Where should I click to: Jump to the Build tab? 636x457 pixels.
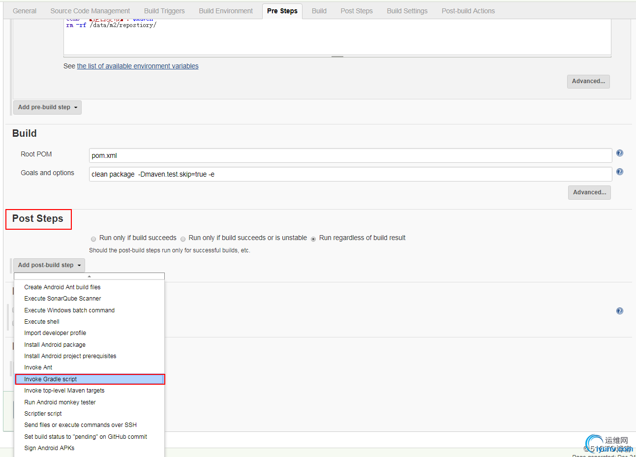[x=319, y=11]
